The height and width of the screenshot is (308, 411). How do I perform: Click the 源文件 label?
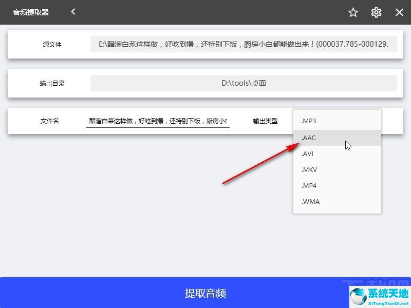pos(52,44)
